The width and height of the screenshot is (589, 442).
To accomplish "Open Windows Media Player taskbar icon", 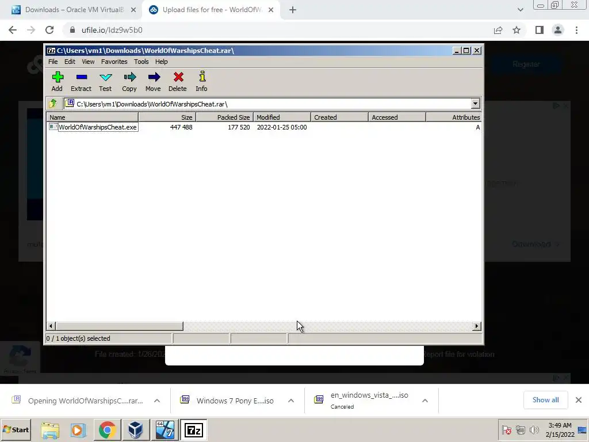I will [78, 430].
